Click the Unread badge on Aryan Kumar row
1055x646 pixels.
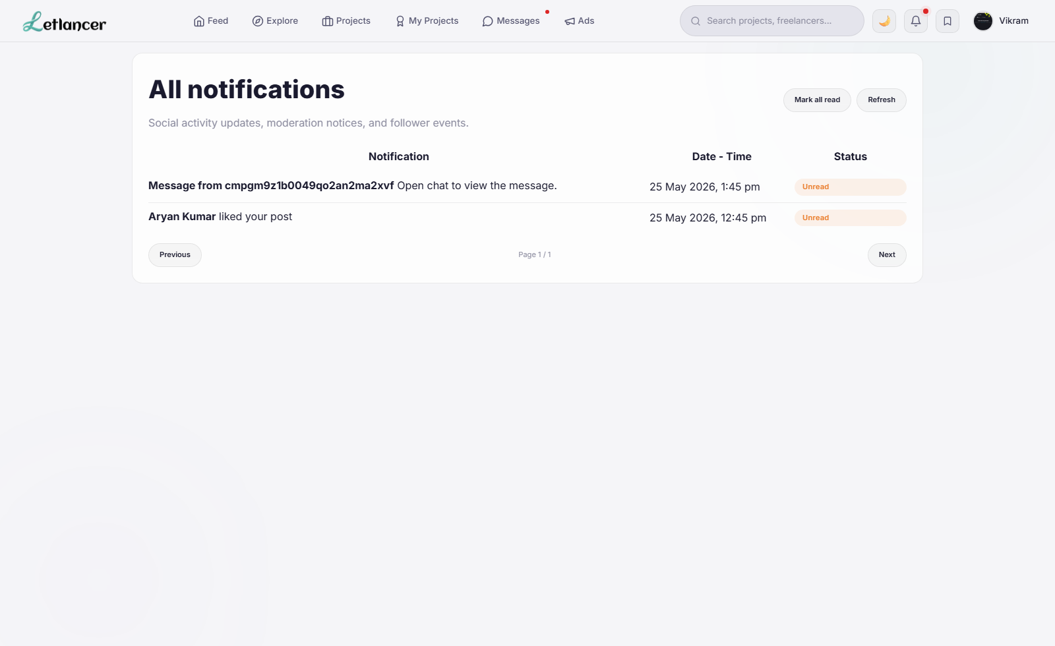[851, 218]
